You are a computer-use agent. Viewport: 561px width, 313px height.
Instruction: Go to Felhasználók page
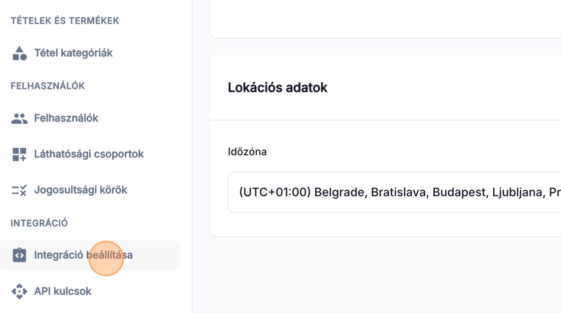(x=66, y=118)
